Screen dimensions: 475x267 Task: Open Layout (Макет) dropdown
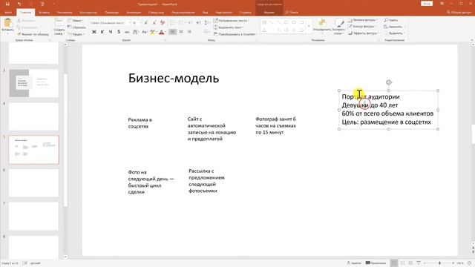point(76,21)
